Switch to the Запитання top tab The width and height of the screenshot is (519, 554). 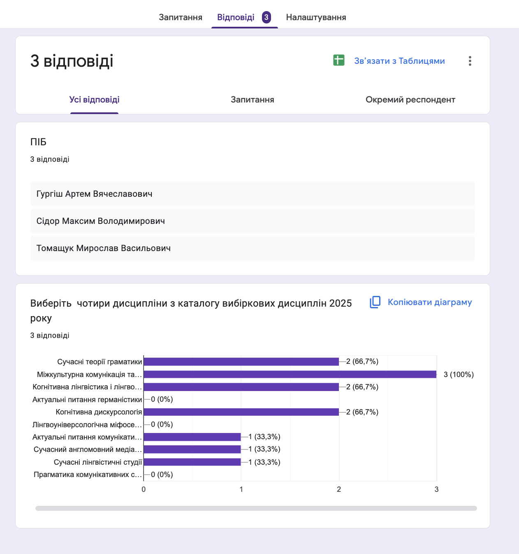181,17
